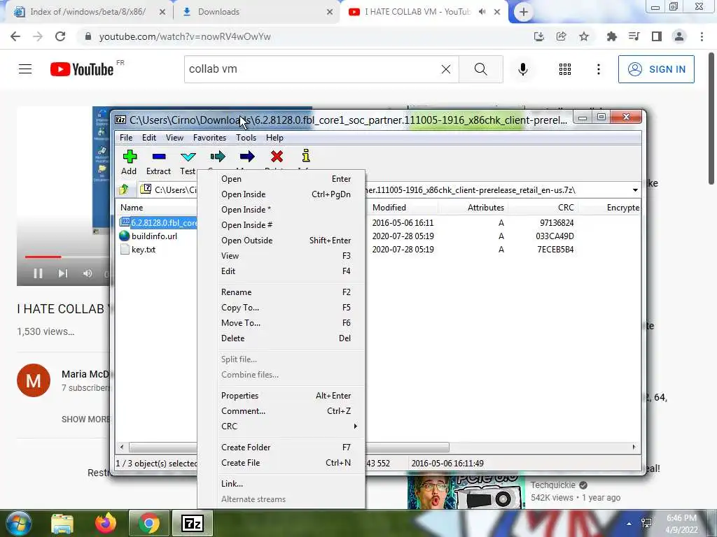
Task: Open the Windows Start button
Action: pyautogui.click(x=18, y=523)
